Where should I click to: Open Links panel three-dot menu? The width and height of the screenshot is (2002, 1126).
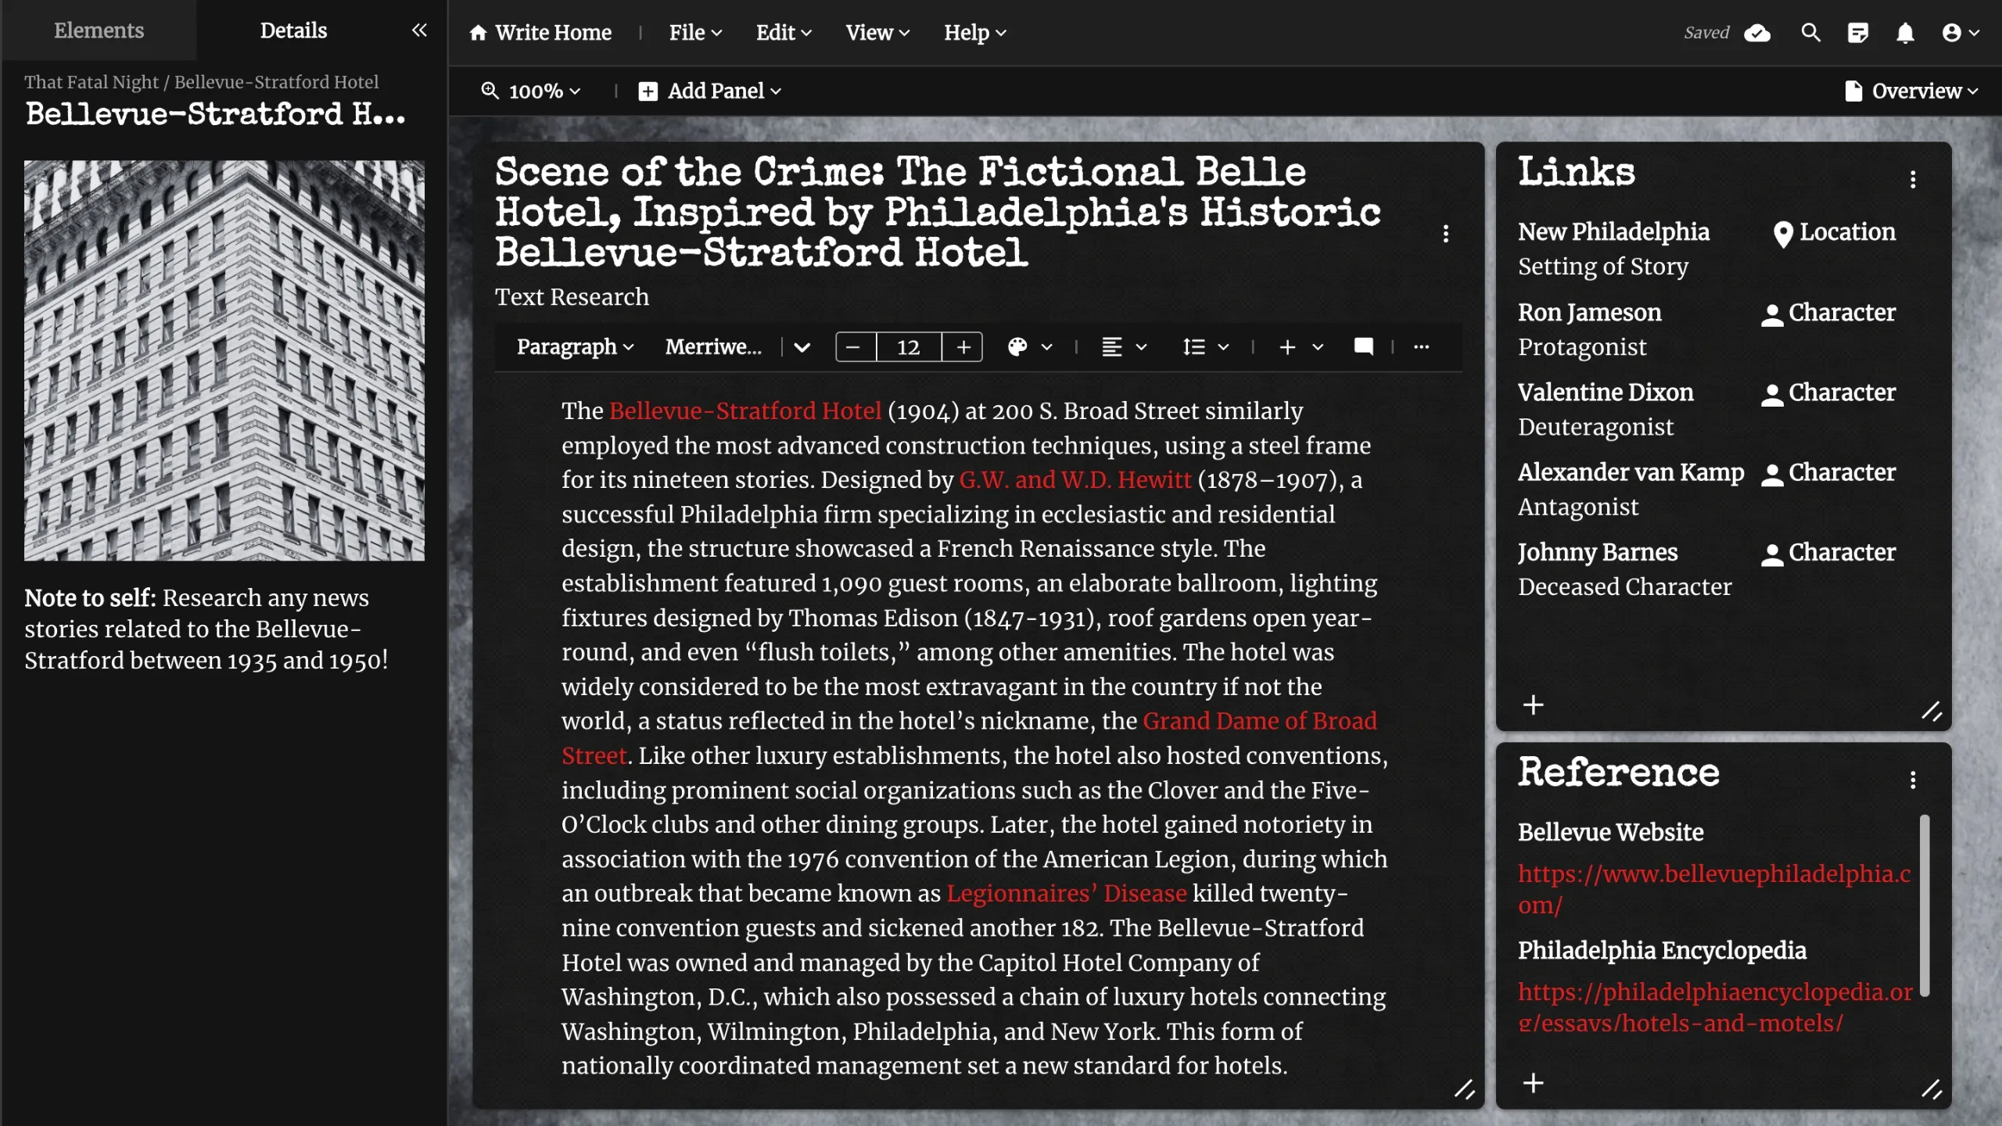click(1913, 180)
